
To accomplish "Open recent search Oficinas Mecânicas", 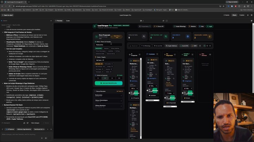I will coord(109,106).
